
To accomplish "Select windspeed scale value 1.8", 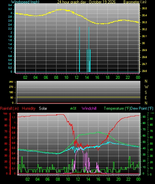I will tap(10, 36).
